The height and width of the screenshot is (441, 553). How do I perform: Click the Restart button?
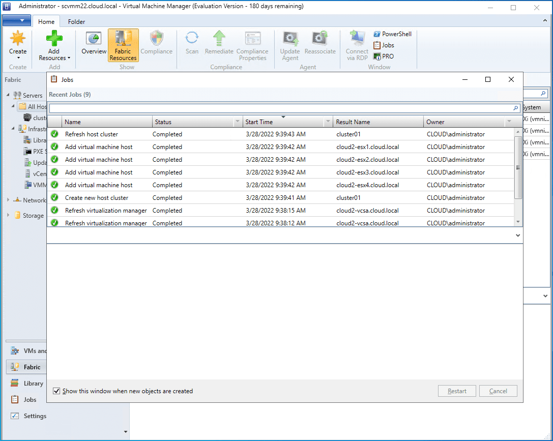tap(457, 391)
